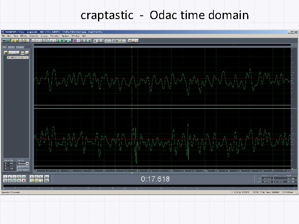This screenshot has width=299, height=224.
Task: Open the Help menu
Action: [x=84, y=36]
